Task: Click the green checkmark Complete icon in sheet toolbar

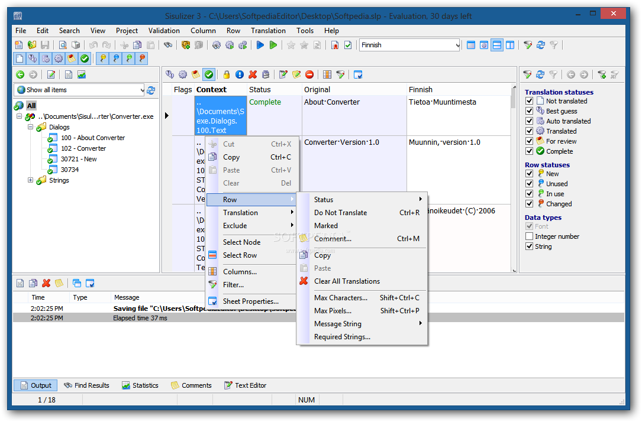Action: [x=209, y=74]
